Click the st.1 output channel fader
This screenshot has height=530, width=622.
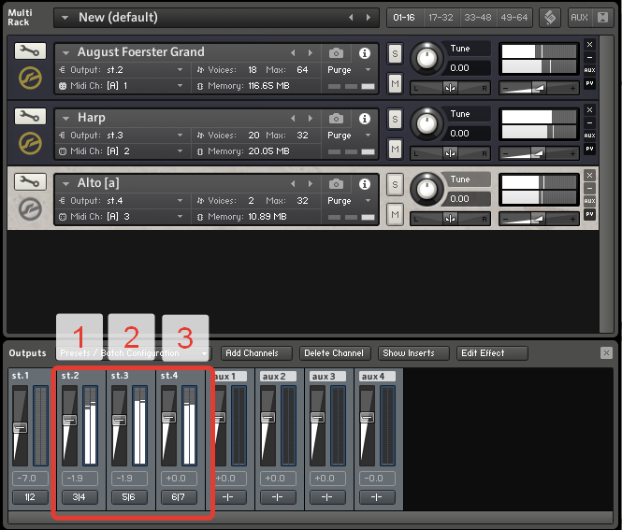tap(20, 427)
